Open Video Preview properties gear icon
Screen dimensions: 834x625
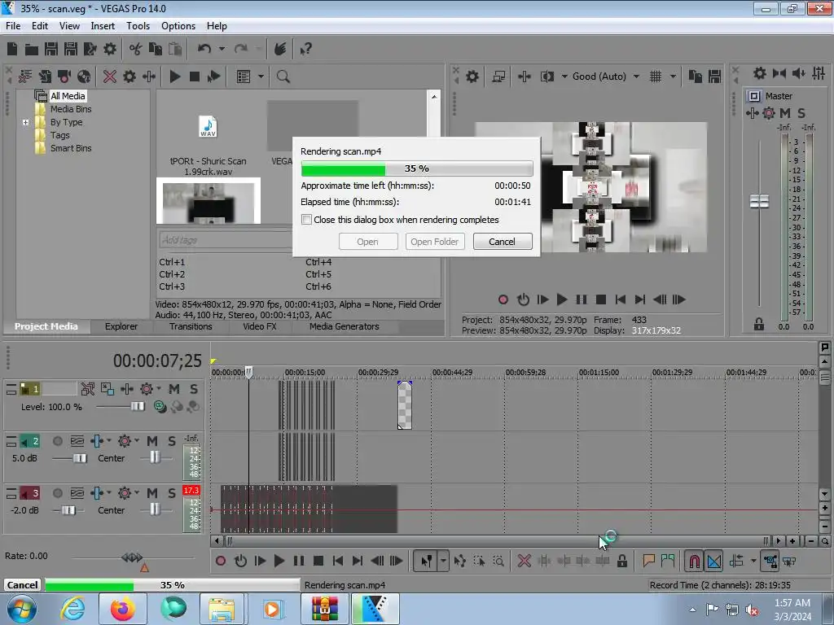pos(472,76)
